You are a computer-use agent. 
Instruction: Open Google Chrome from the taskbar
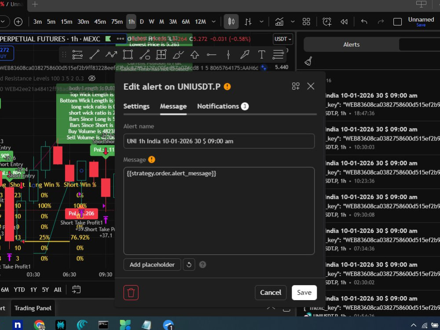click(40, 325)
